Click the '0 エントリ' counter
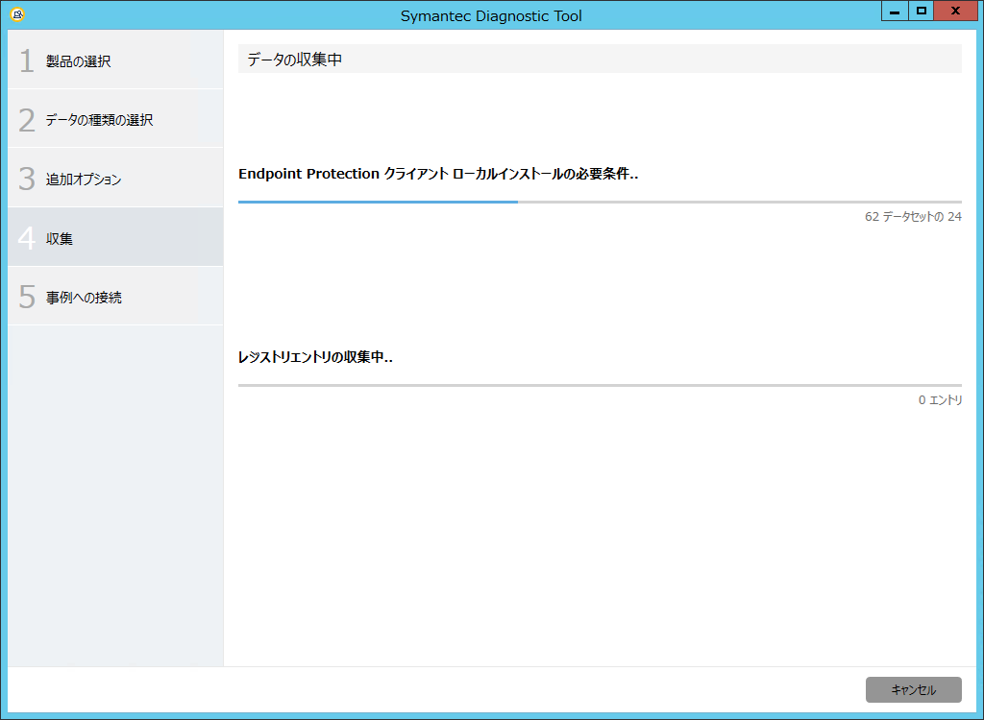Image resolution: width=984 pixels, height=720 pixels. click(940, 399)
